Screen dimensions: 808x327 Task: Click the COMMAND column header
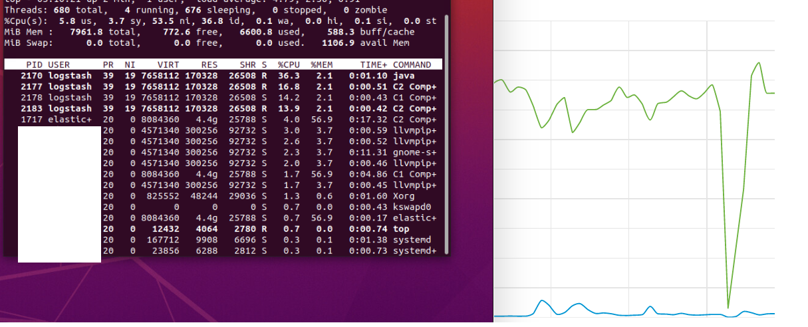tap(412, 64)
